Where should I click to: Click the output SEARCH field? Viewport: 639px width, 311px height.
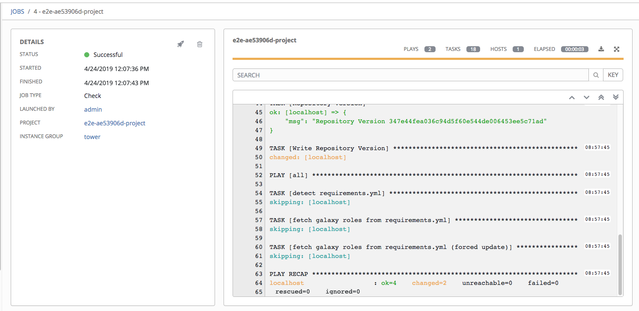411,75
